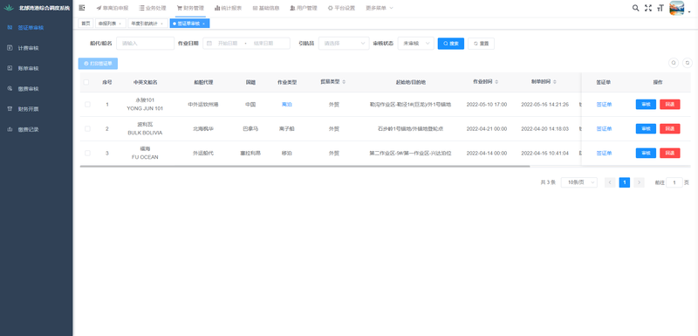The width and height of the screenshot is (698, 336).
Task: Check the row checkbox for BULK BOLIVIA
Action: pos(87,128)
